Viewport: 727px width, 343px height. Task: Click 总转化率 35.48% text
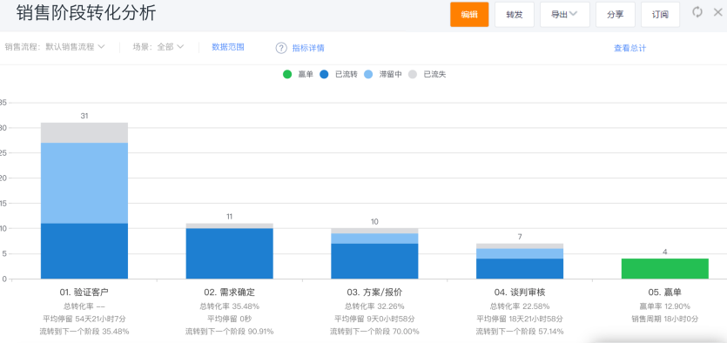point(230,306)
